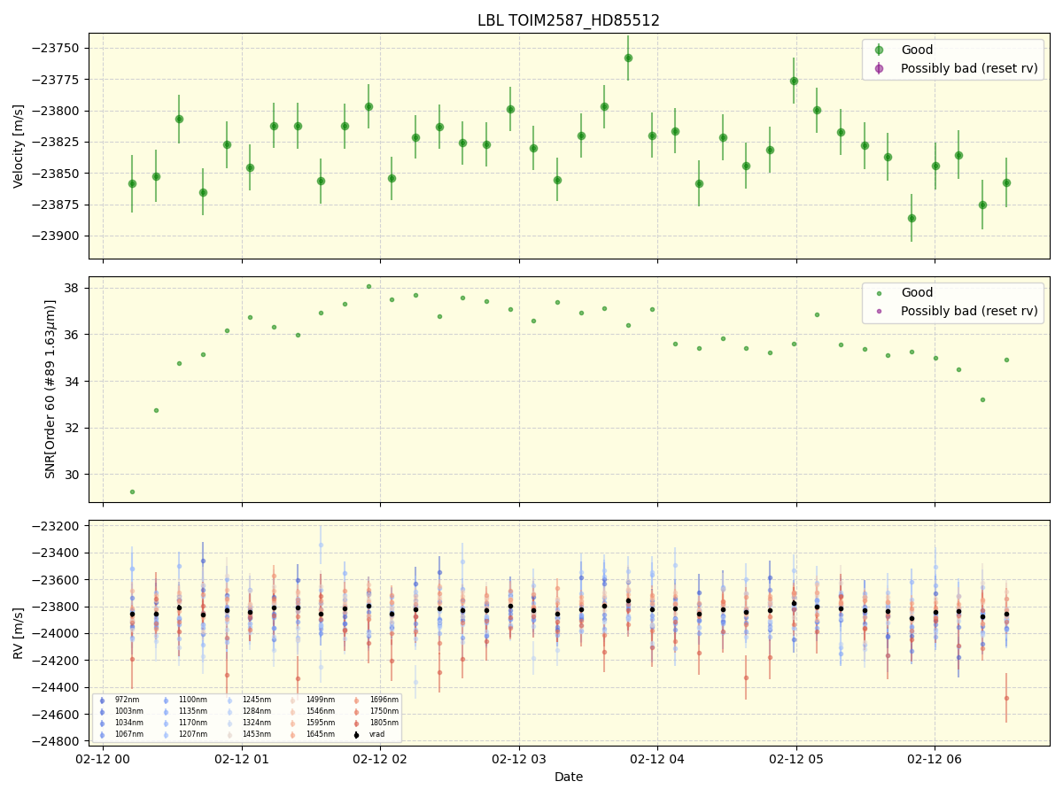The image size is (1063, 797).
Task: Select 'Possibly bad (reset rv)' label in SNR legend
Action: tap(969, 311)
